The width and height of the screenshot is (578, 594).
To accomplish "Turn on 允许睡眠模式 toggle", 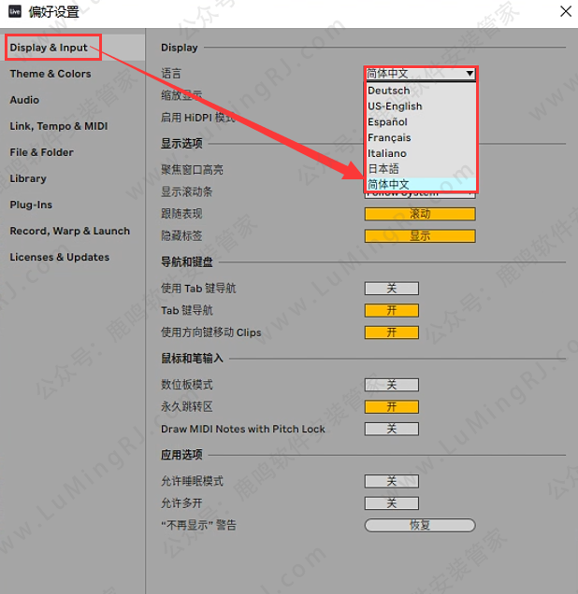I will (x=392, y=481).
